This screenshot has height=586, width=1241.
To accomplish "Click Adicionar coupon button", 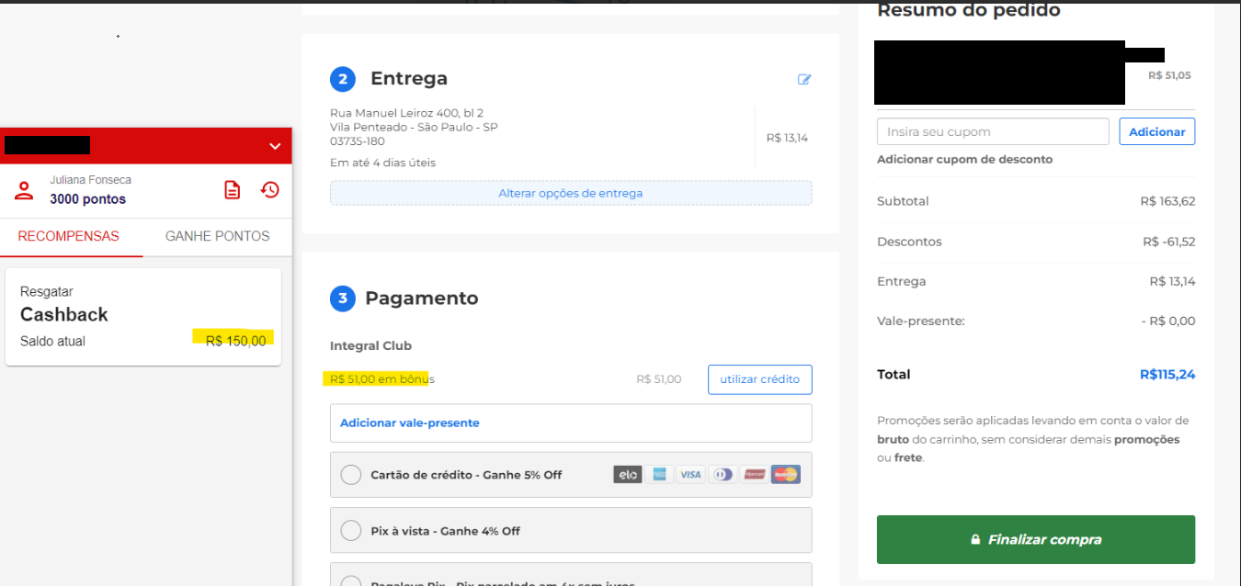I will pos(1156,131).
